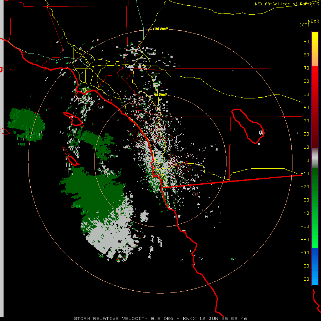Screen dimensions: 321x321
Task: Select the 50 NMI range ring label
Action: click(x=160, y=95)
